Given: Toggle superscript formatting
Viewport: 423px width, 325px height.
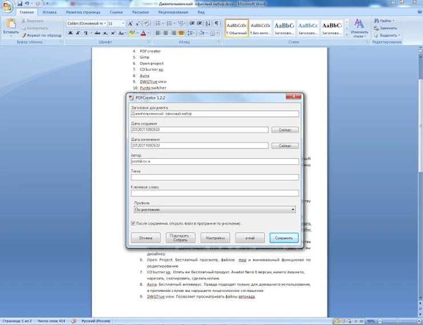Looking at the screenshot, I should (113, 33).
